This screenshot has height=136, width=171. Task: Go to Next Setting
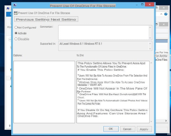coord(63,19)
